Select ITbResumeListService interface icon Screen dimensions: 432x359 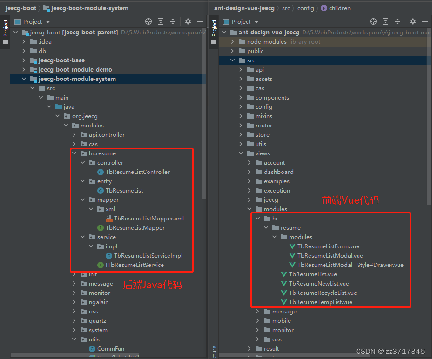[101, 265]
